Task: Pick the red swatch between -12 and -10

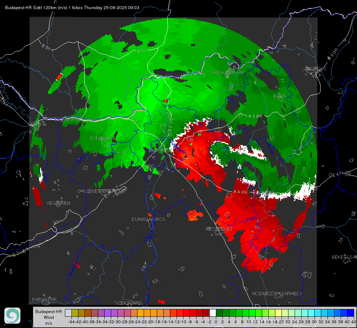Action: pyautogui.click(x=180, y=313)
